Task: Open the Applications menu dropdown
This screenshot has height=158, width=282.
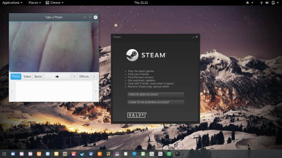Action: 12,3
